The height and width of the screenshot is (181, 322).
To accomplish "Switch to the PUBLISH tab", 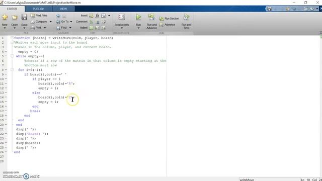I will point(38,9).
